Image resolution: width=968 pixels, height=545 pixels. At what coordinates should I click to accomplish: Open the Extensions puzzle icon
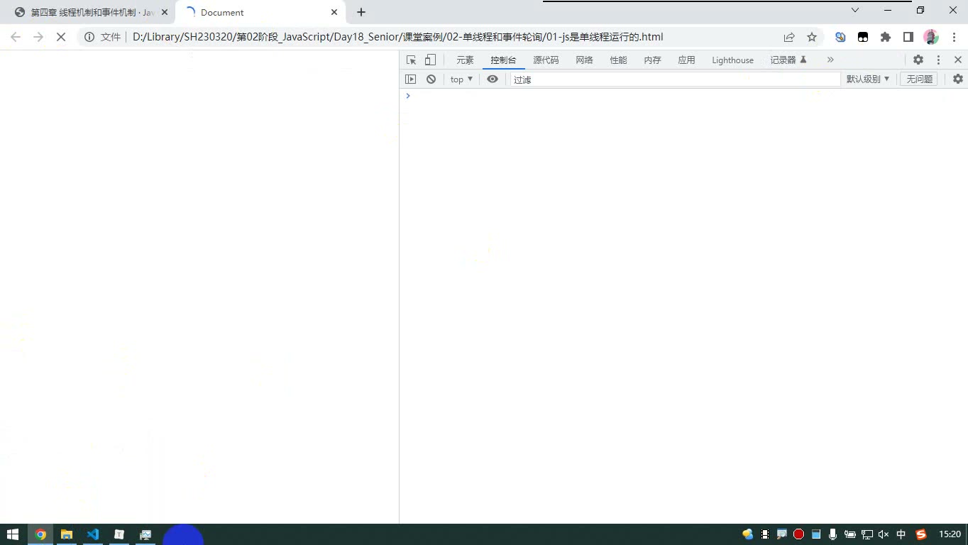tap(886, 37)
